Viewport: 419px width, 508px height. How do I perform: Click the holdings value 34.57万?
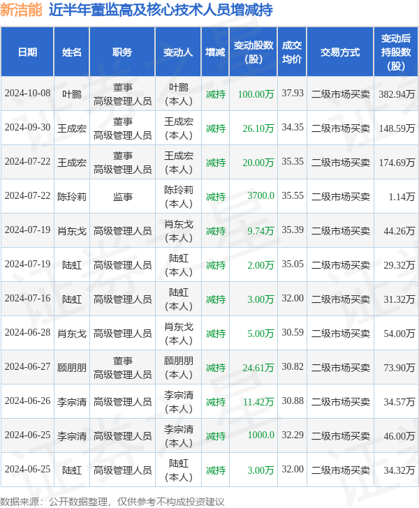pos(399,402)
